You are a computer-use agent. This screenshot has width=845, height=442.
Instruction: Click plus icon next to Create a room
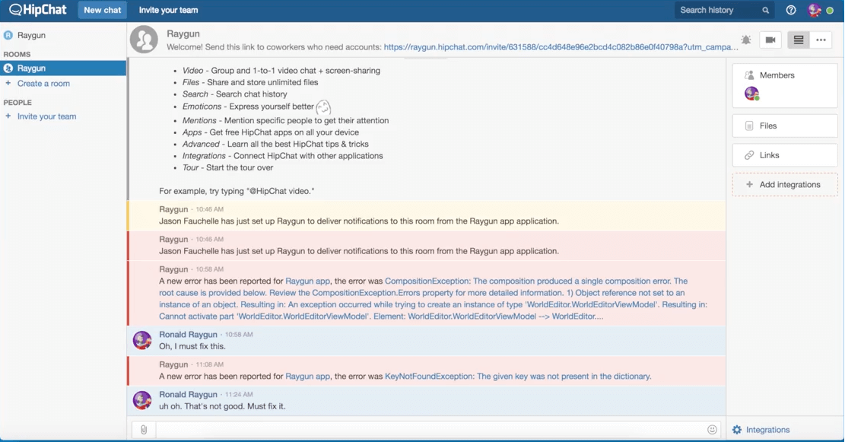8,83
